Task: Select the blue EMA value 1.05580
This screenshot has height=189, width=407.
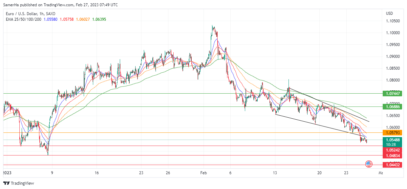Action: [x=50, y=19]
